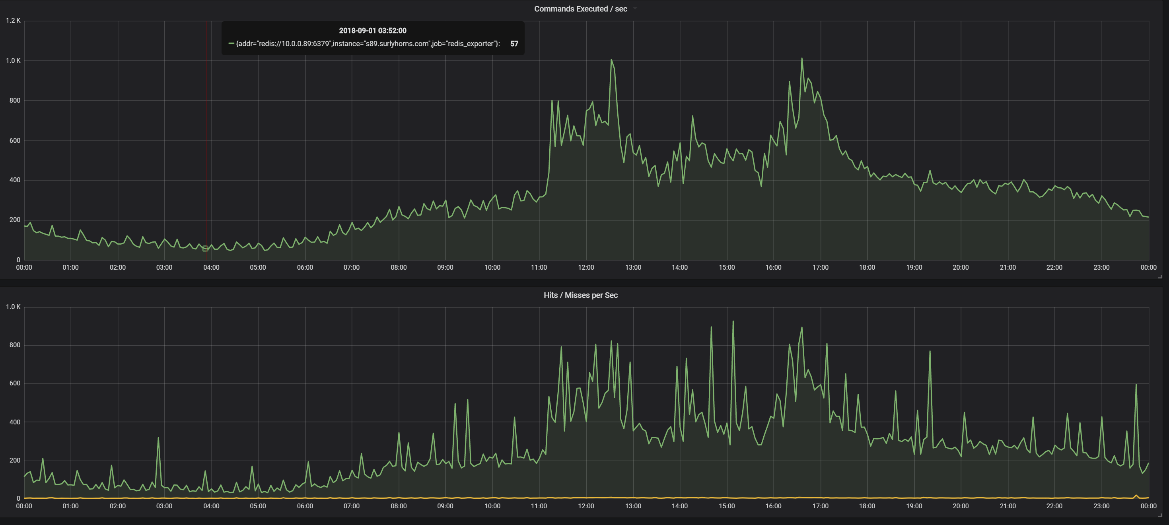Image resolution: width=1169 pixels, height=525 pixels.
Task: Click the highlighted data point marker at 03:52
Action: pos(205,248)
